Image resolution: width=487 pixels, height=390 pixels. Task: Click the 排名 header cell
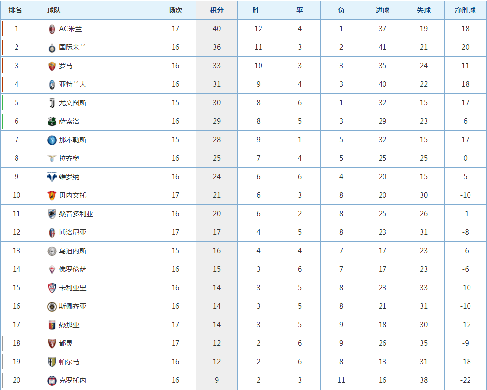click(x=16, y=10)
